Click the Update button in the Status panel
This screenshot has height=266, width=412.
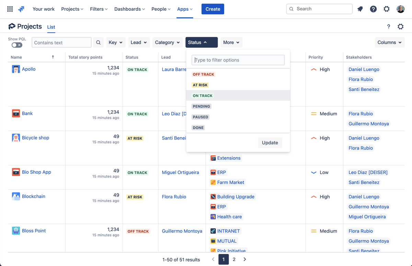(x=270, y=142)
